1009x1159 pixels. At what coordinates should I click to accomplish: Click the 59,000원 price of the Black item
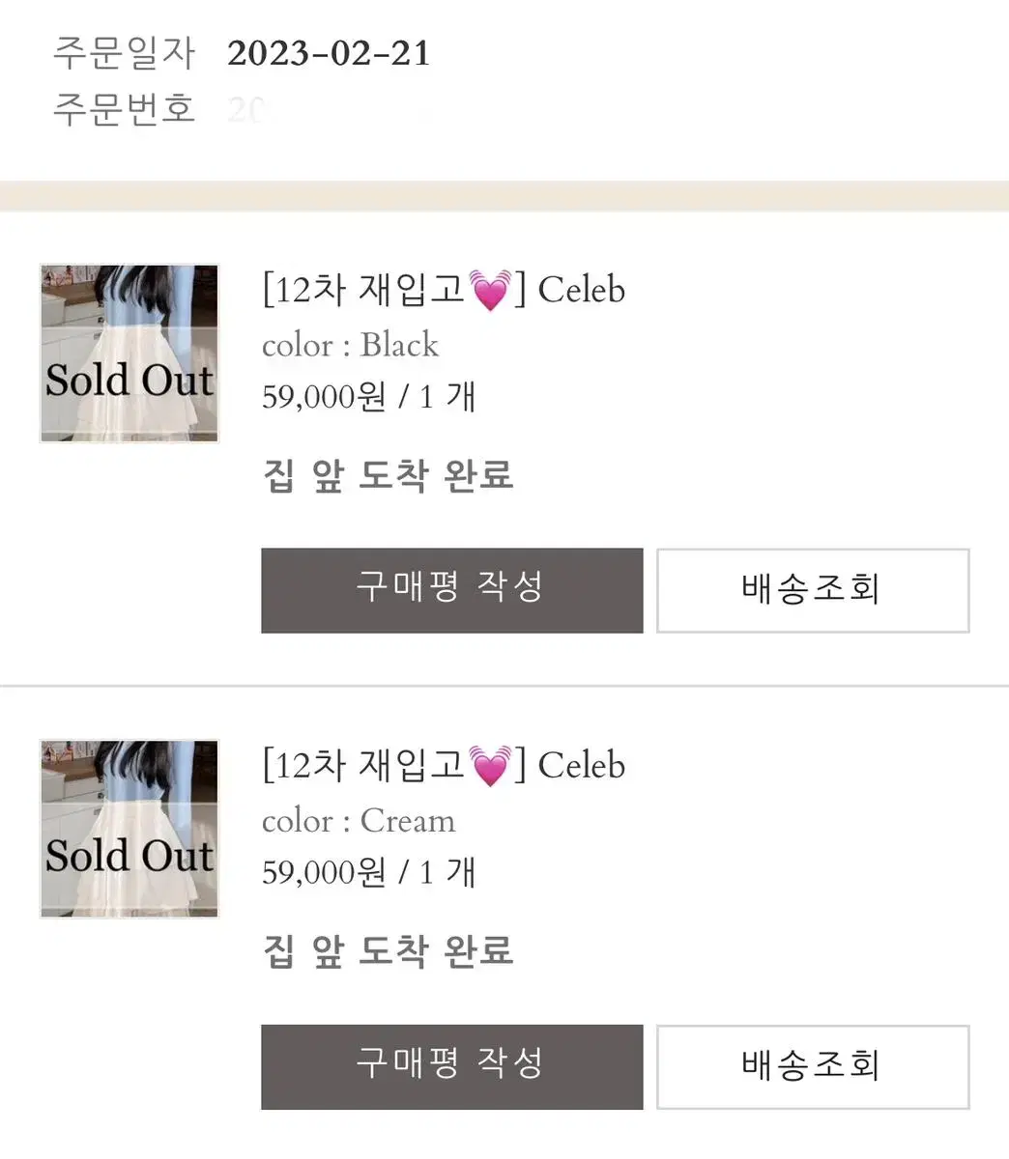coord(325,396)
